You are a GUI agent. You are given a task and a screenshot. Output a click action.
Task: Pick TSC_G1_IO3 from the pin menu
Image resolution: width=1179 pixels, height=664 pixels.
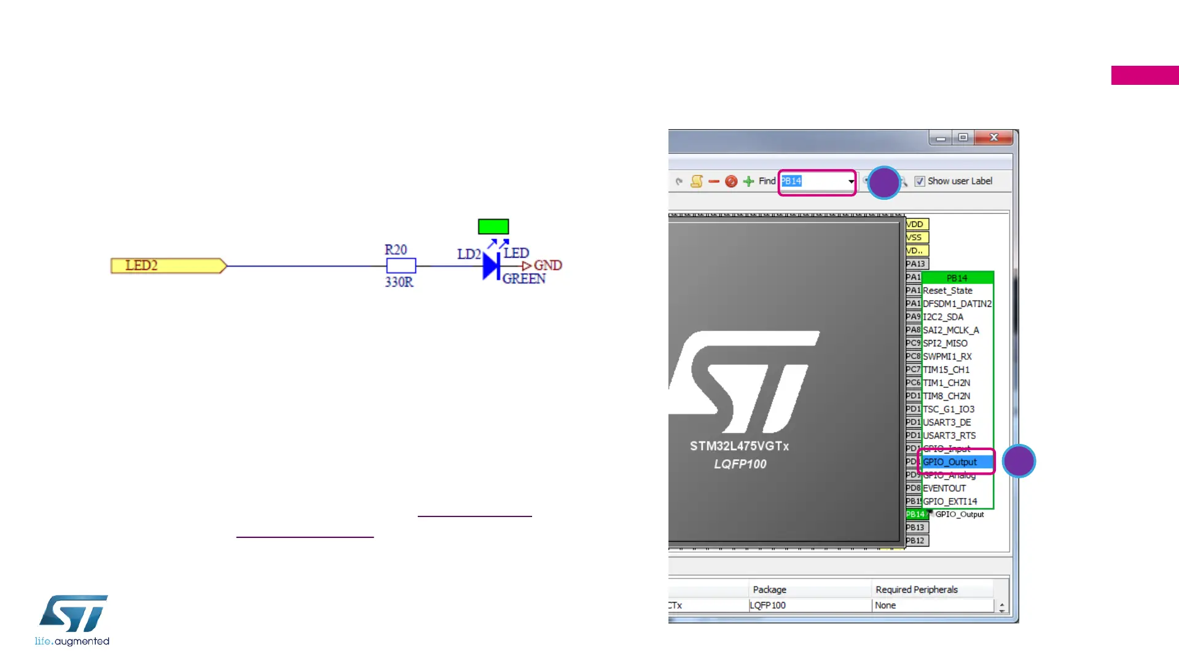tap(957, 409)
